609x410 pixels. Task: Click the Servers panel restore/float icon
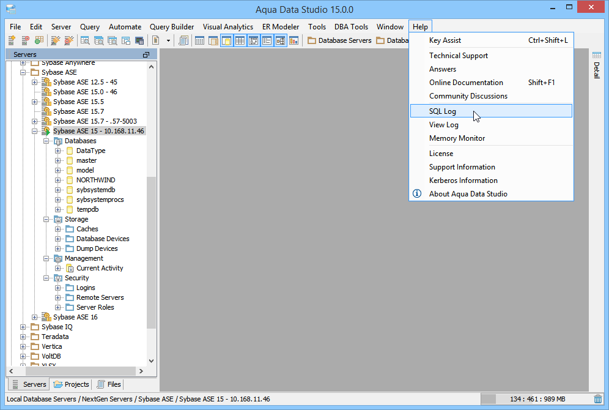click(x=146, y=55)
